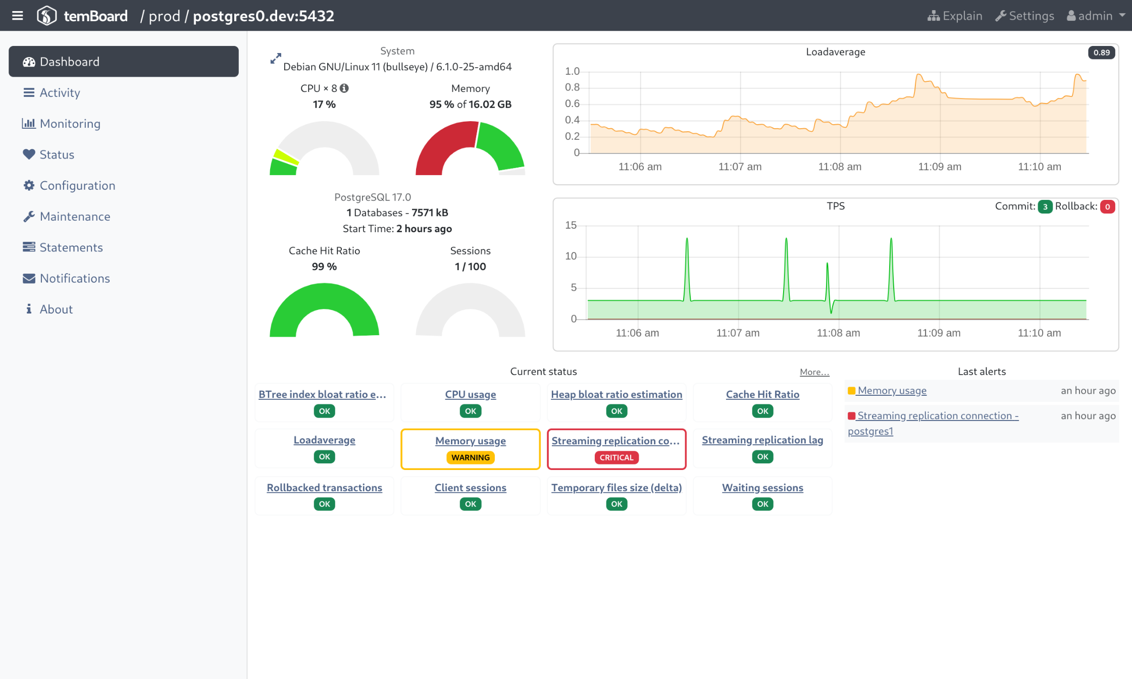1132x679 pixels.
Task: Open the admin user dropdown
Action: 1096,16
